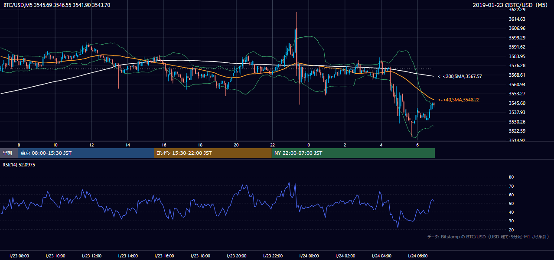The width and height of the screenshot is (554, 260).
Task: Click RSI axis level 20
Action: [x=511, y=230]
